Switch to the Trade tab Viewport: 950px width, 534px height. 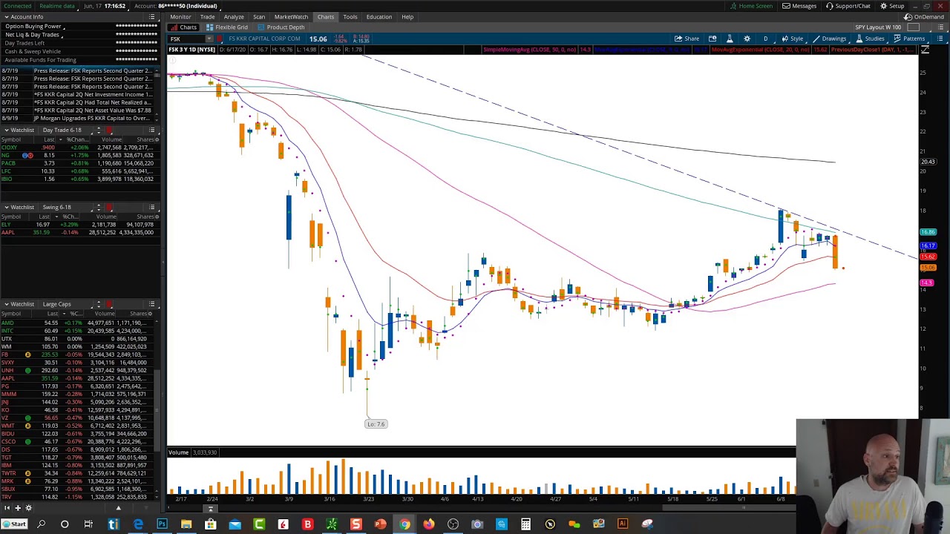207,16
